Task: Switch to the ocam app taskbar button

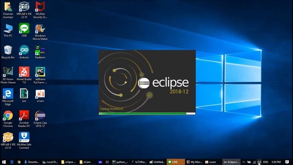Action: [211, 162]
